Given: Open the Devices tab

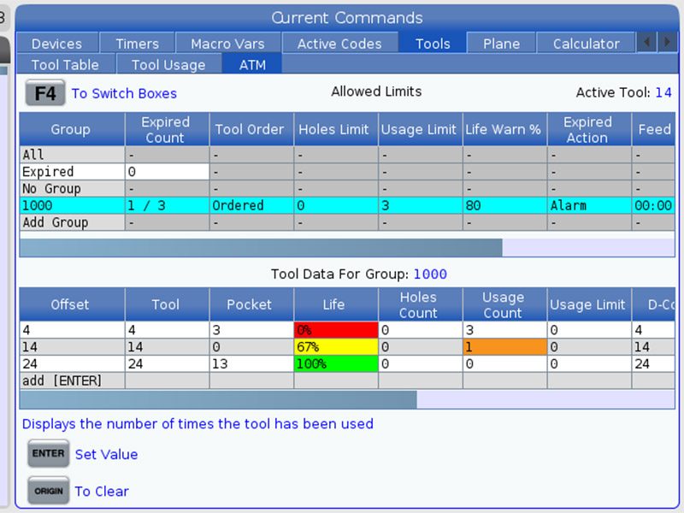Looking at the screenshot, I should (56, 44).
